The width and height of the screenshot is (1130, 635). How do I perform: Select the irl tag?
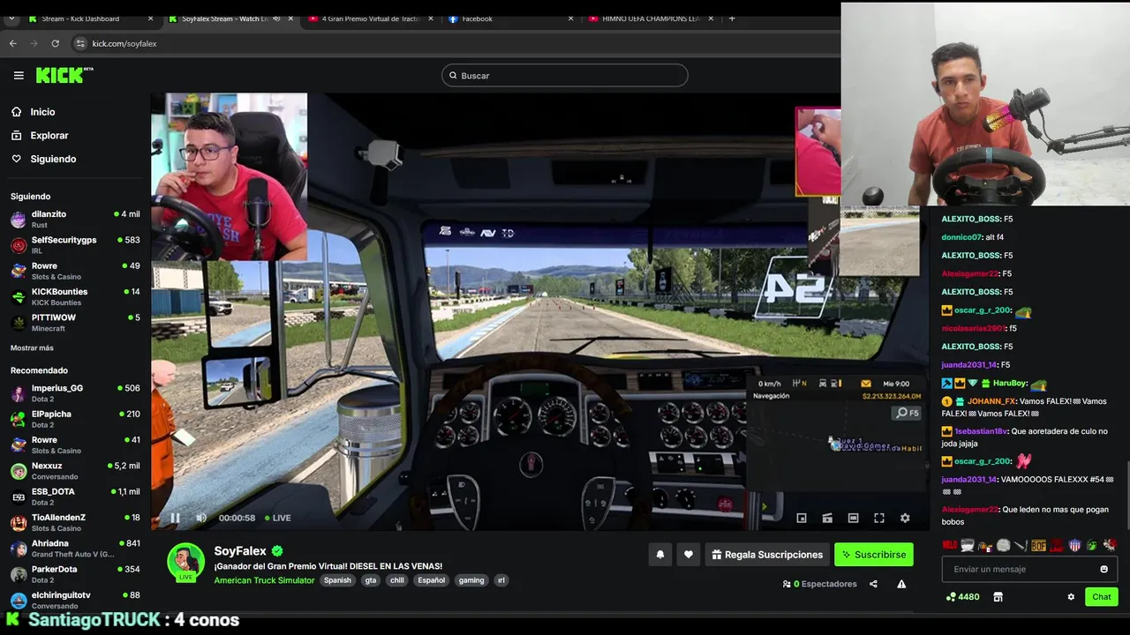point(501,580)
